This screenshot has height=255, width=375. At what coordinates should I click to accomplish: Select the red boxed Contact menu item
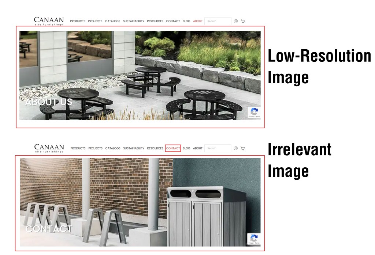point(173,148)
